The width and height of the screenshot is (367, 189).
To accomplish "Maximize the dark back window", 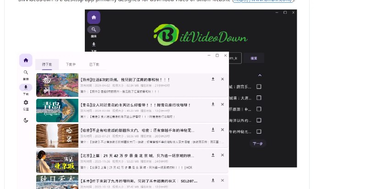I will point(285,12).
